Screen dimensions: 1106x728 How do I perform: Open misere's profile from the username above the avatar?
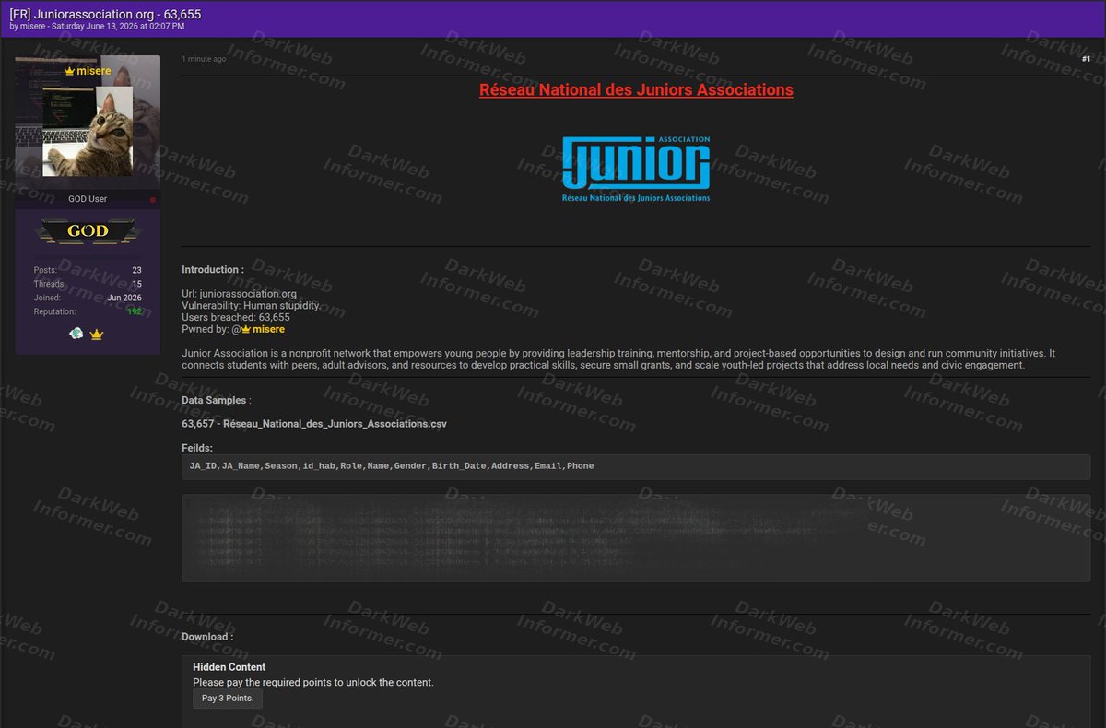pyautogui.click(x=93, y=71)
